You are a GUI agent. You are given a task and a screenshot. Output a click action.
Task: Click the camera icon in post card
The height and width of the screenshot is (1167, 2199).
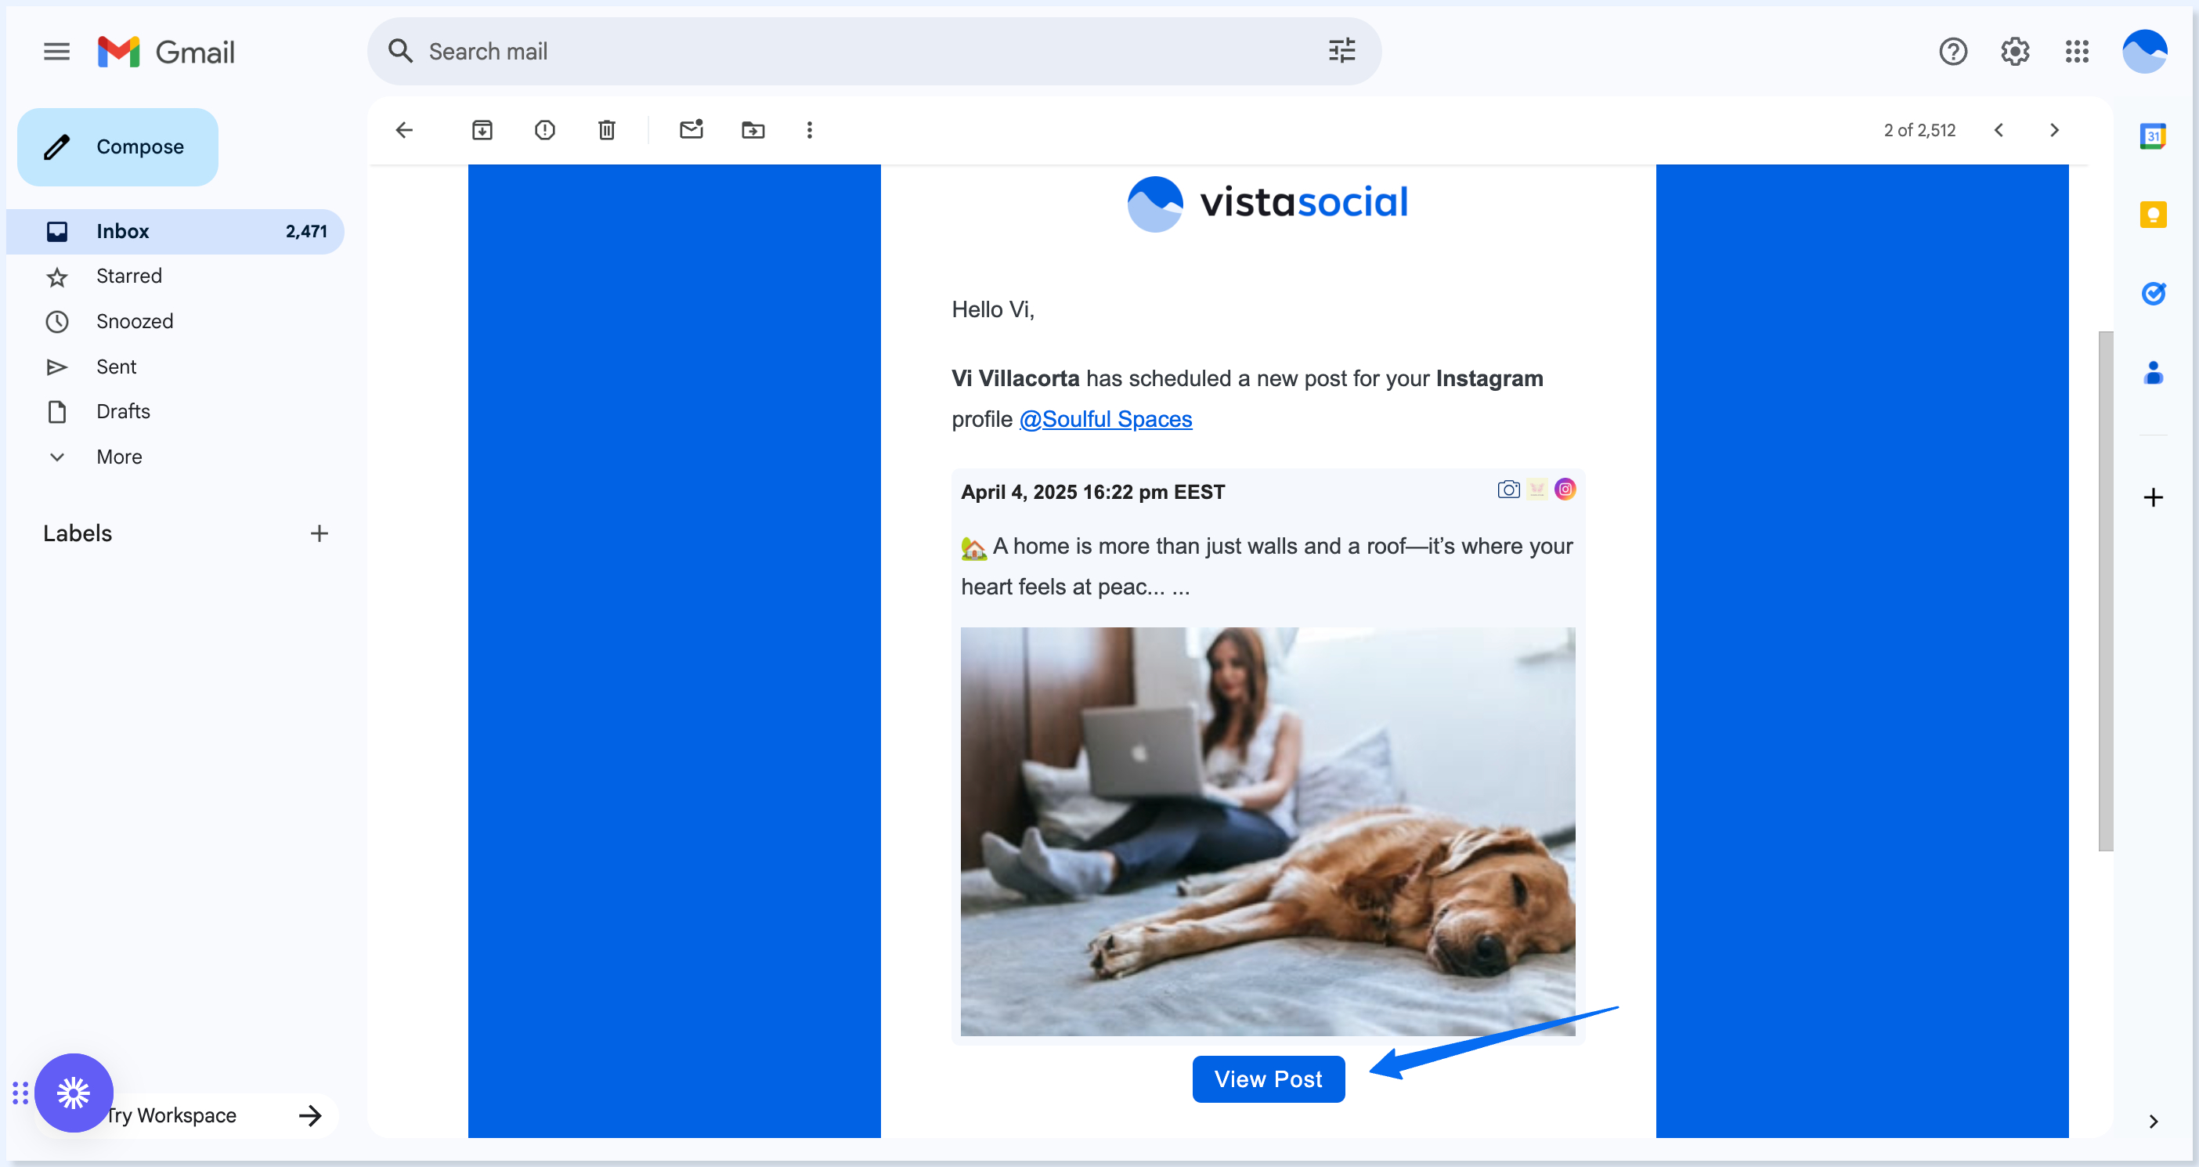tap(1508, 490)
